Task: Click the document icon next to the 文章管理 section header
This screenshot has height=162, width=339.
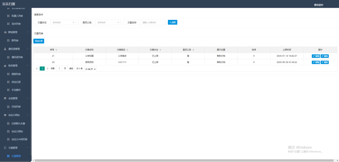Action: click(5, 148)
